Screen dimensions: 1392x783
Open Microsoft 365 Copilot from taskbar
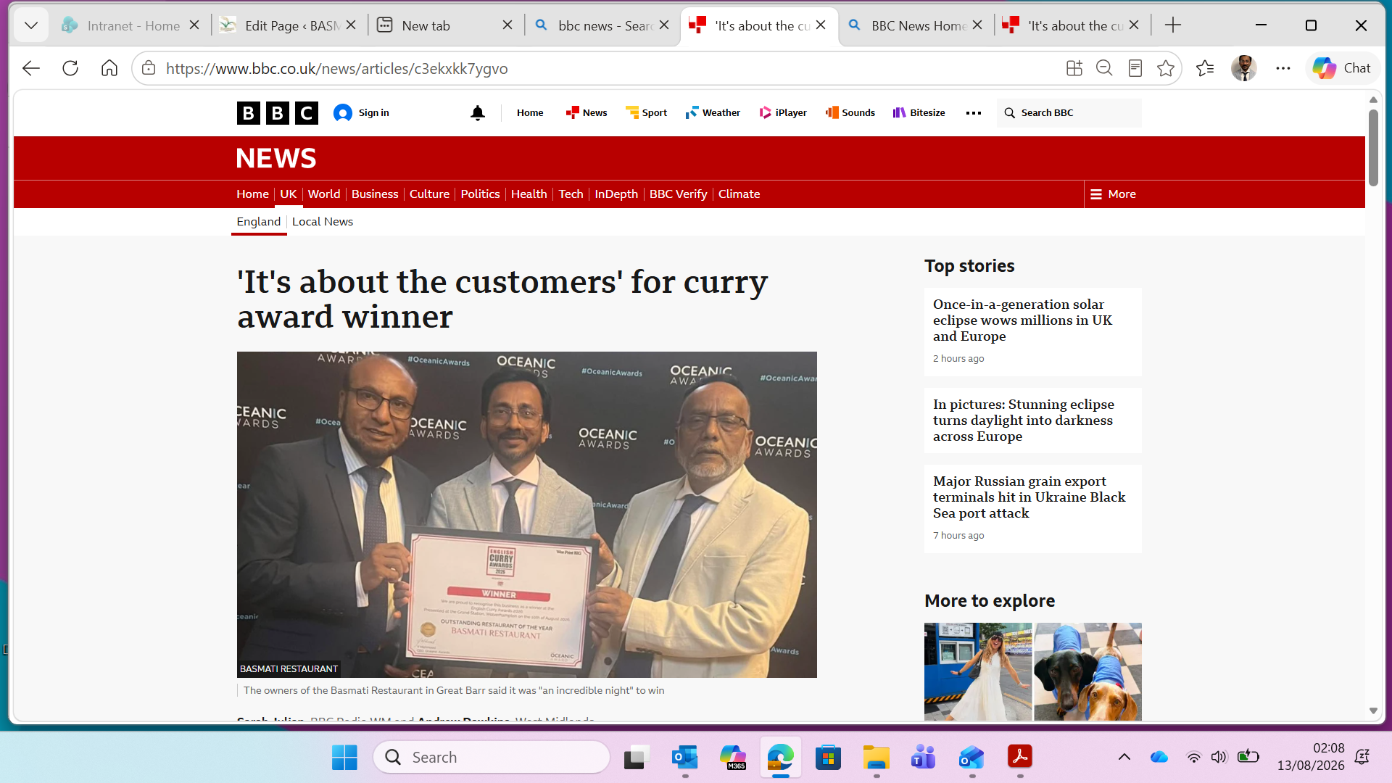[x=733, y=758]
